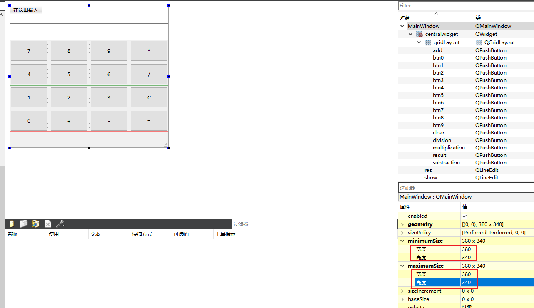Select the 'result' object row
This screenshot has height=308, width=534.
click(466, 155)
